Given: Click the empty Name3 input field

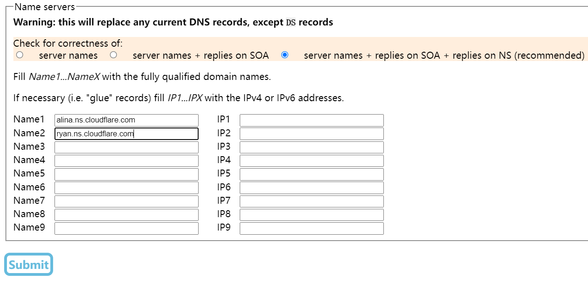Looking at the screenshot, I should click(x=127, y=147).
